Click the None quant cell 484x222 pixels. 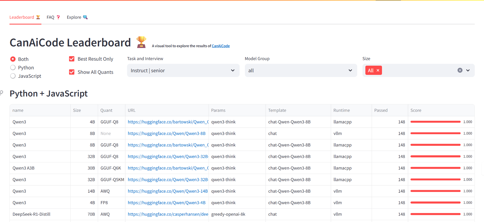click(x=112, y=133)
